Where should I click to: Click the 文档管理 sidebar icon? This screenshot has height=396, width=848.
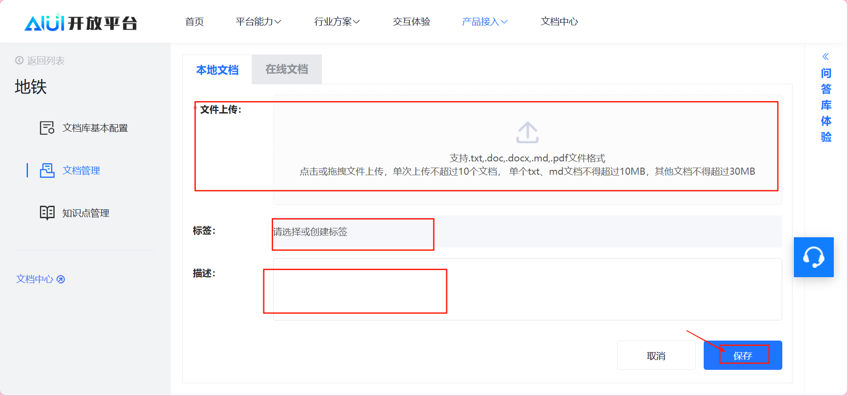(x=47, y=170)
